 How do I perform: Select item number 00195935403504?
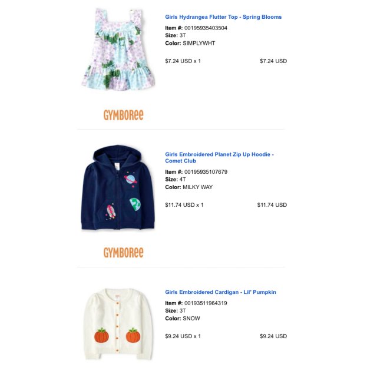click(x=206, y=28)
